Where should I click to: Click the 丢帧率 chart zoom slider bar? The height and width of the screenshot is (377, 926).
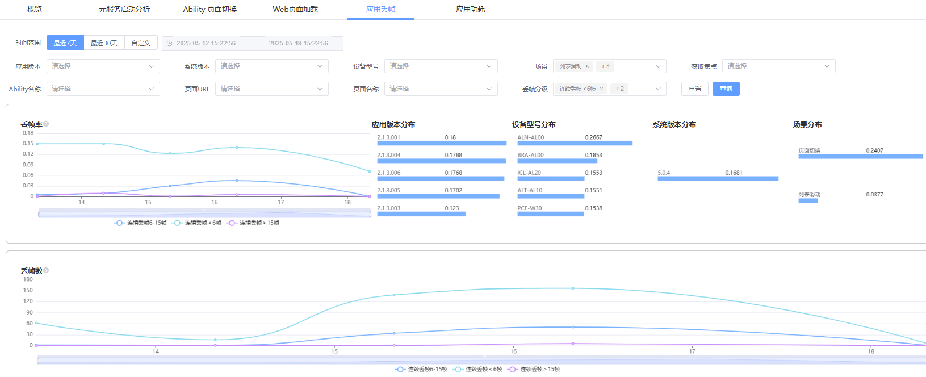204,213
